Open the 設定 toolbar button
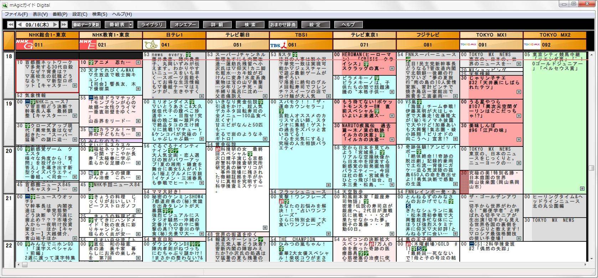The height and width of the screenshot is (278, 598). 315,25
